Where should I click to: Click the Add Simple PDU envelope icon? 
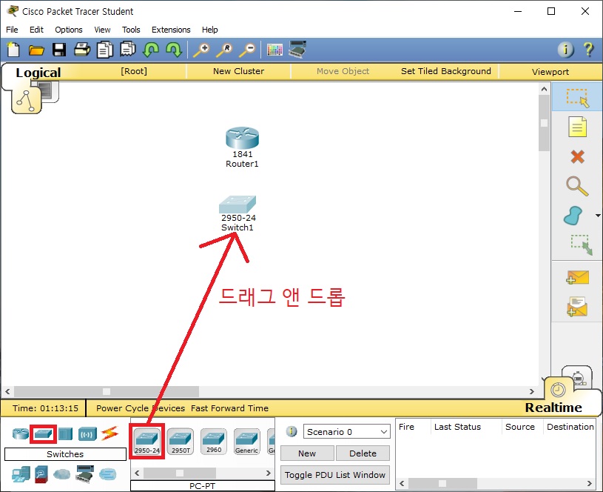click(x=577, y=277)
